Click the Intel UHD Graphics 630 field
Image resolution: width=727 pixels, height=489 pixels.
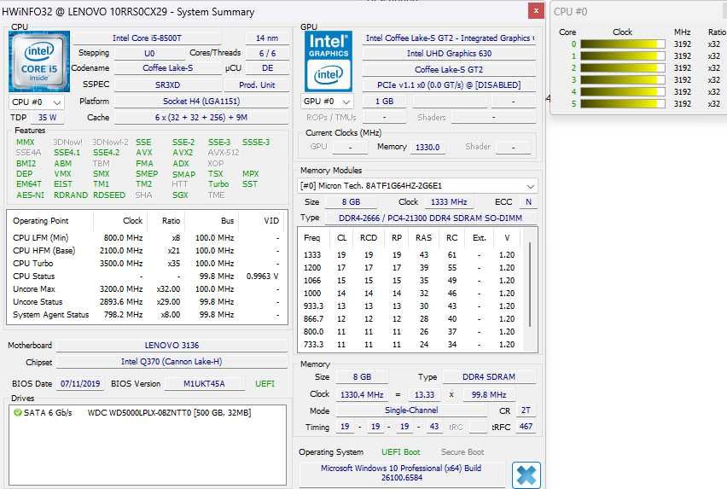click(449, 53)
